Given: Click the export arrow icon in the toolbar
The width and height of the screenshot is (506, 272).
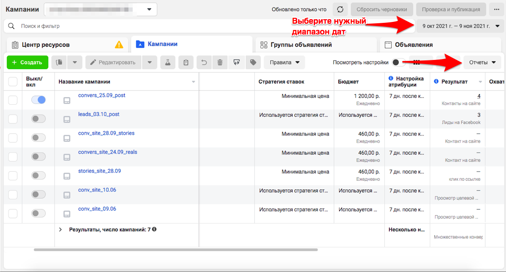Looking at the screenshot, I should (236, 62).
